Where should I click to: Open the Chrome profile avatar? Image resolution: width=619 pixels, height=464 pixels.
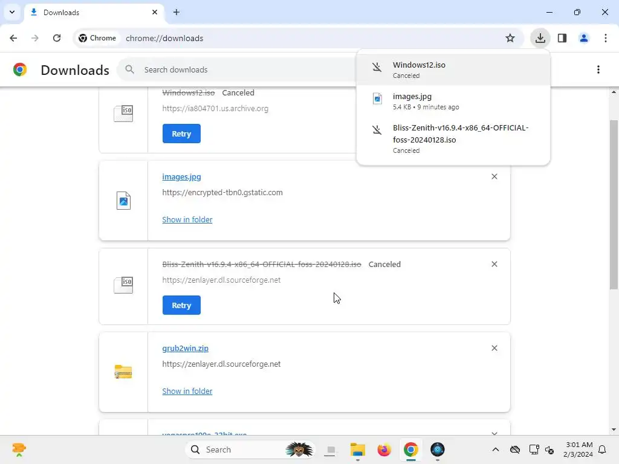(583, 38)
